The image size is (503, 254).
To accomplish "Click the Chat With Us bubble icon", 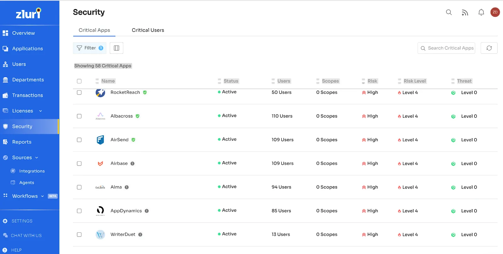I will [x=5, y=235].
